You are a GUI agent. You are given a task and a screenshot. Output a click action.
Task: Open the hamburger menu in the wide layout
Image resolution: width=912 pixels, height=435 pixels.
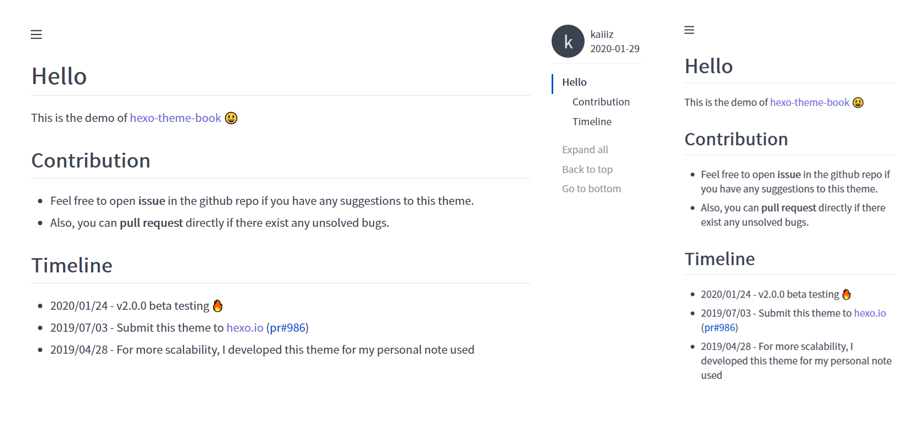[36, 35]
